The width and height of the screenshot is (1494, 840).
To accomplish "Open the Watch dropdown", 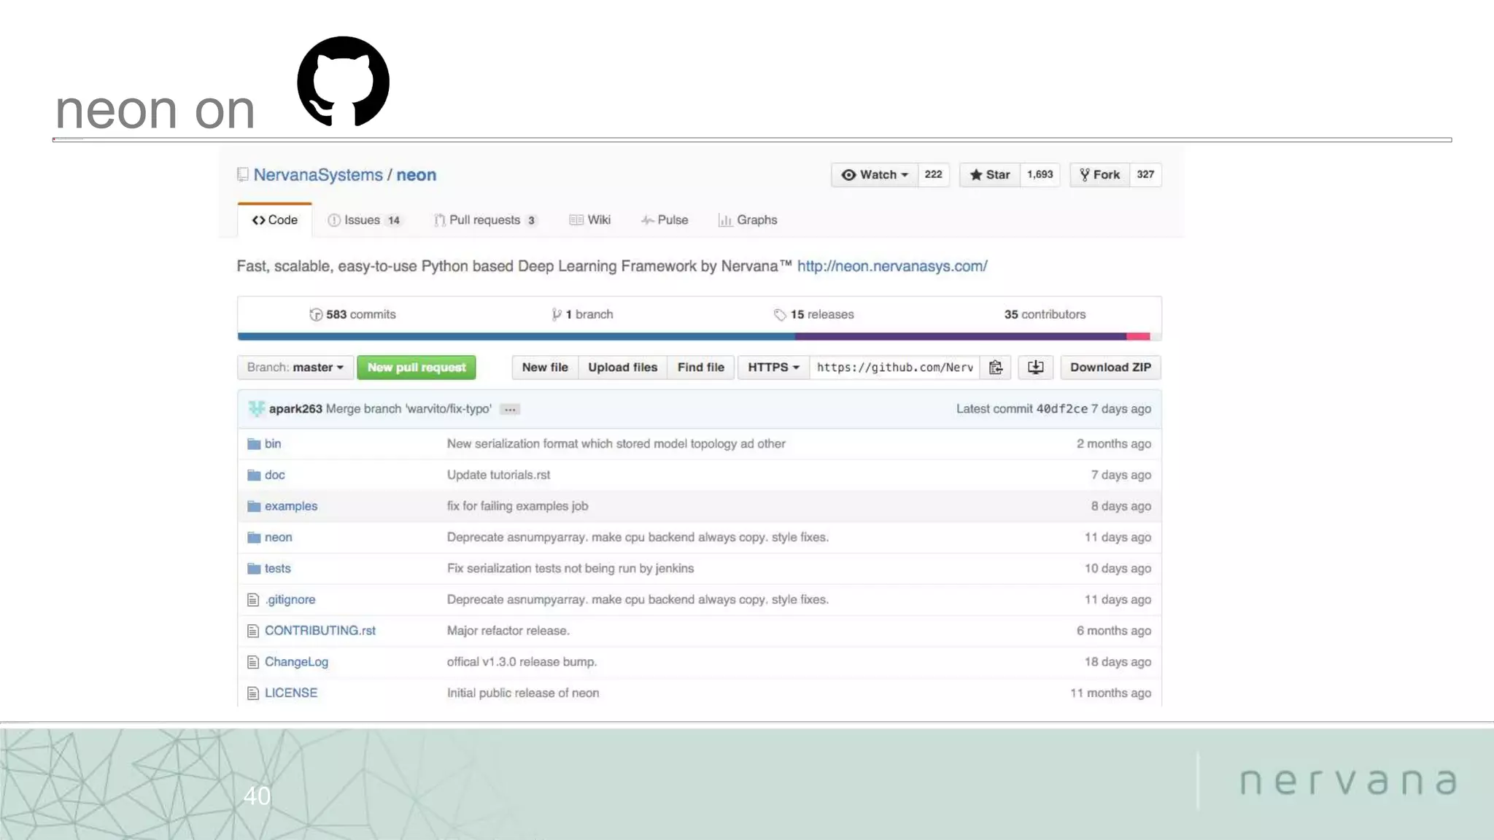I will [x=875, y=175].
